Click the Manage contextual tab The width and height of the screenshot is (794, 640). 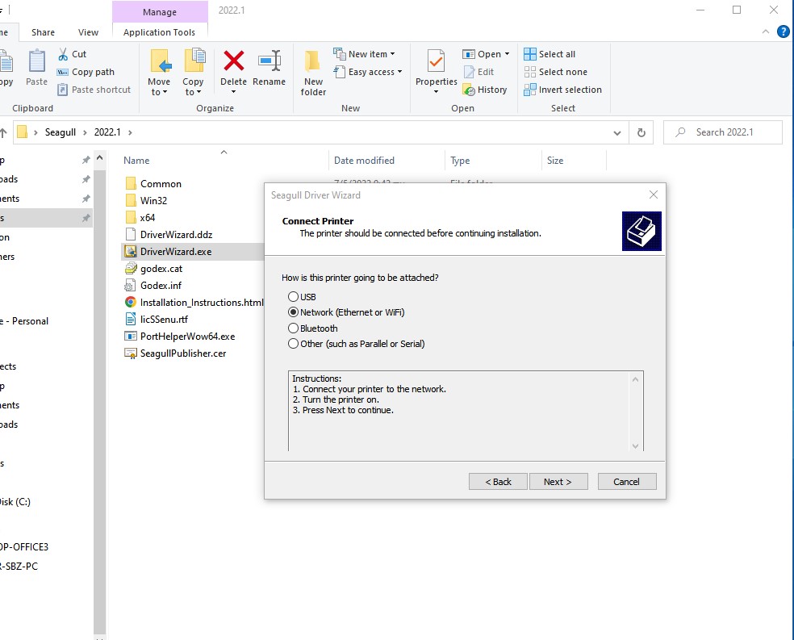(160, 12)
